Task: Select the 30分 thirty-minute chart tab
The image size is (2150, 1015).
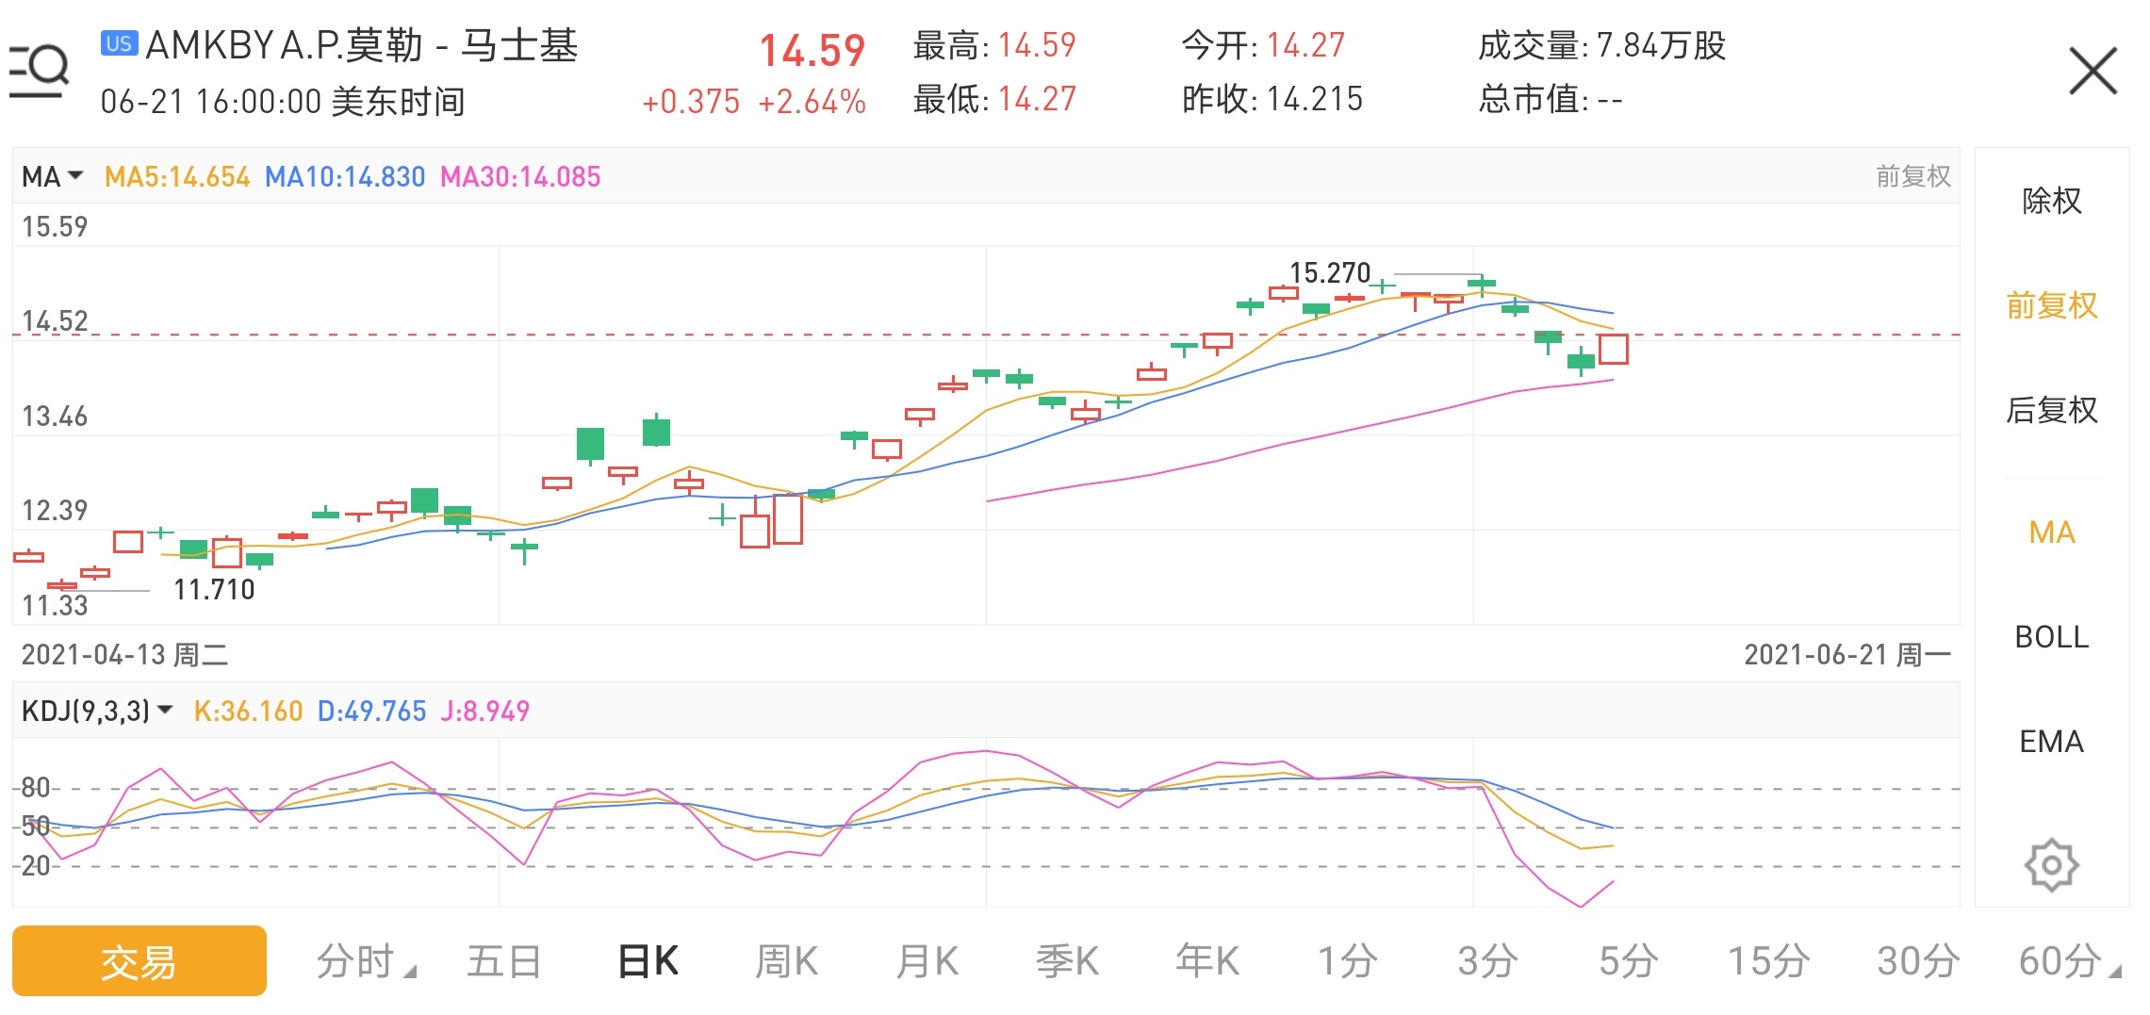Action: 1918,961
